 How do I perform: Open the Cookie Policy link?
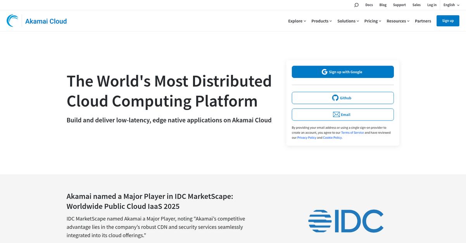tap(332, 138)
